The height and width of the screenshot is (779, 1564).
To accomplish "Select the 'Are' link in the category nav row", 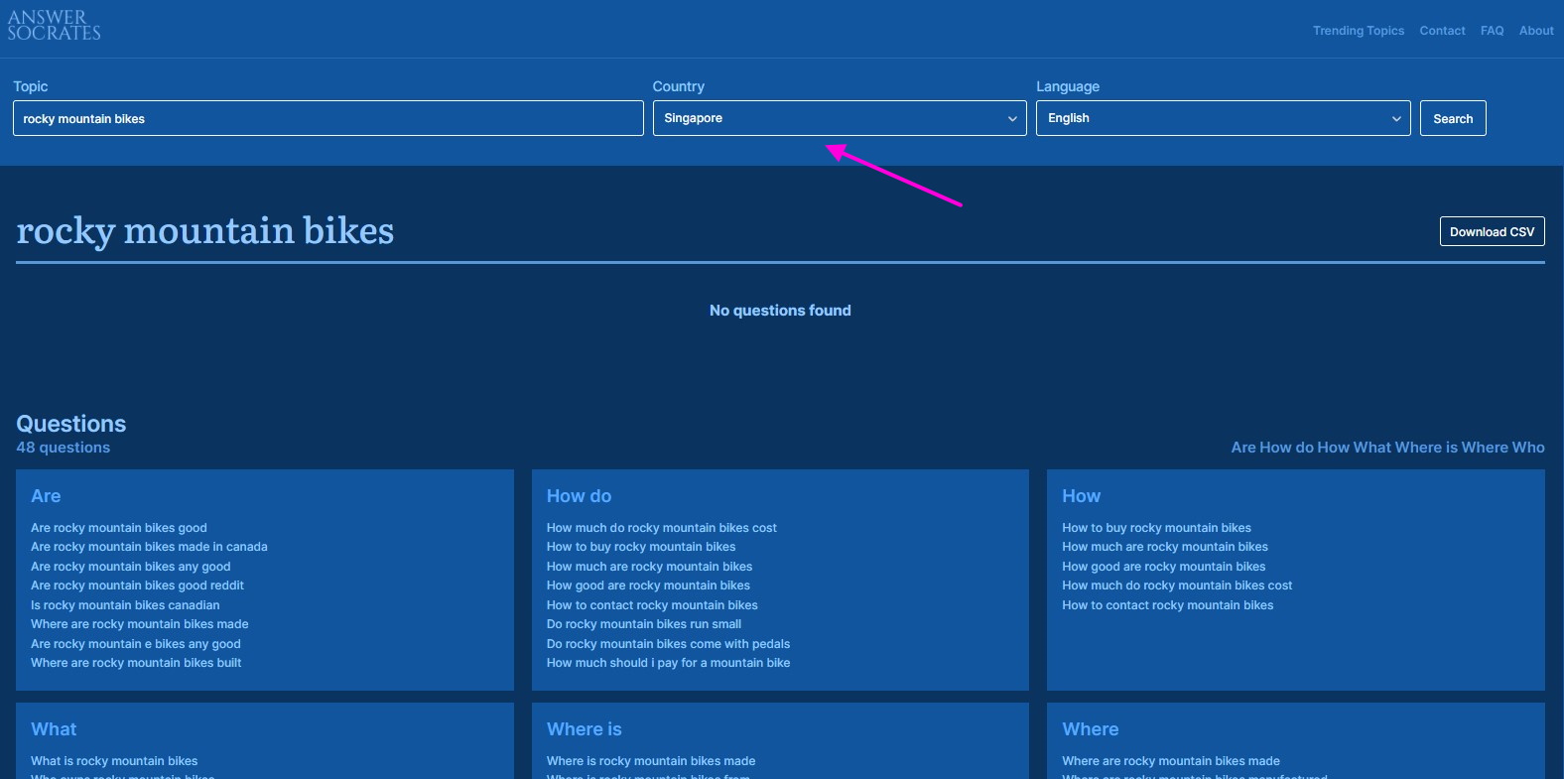I will (1243, 448).
